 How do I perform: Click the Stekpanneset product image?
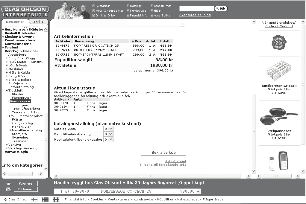coord(279,117)
